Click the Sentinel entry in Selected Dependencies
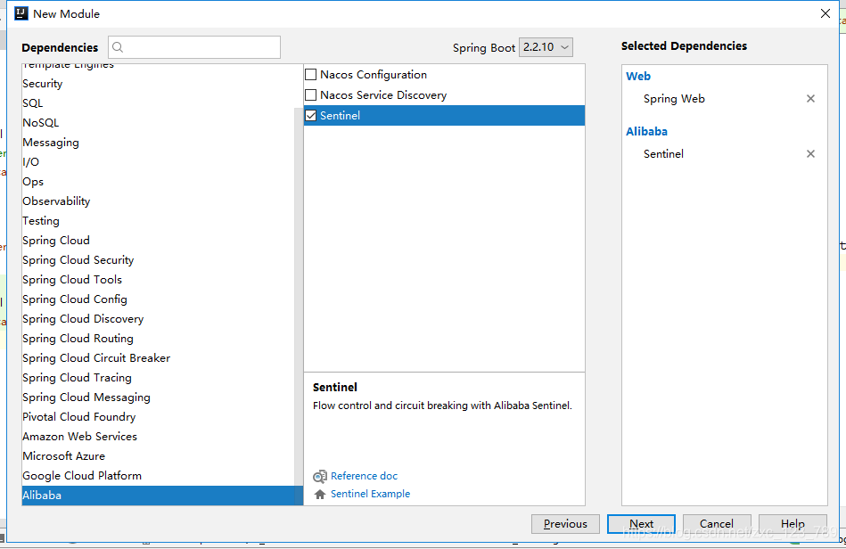The width and height of the screenshot is (846, 549). coord(663,154)
